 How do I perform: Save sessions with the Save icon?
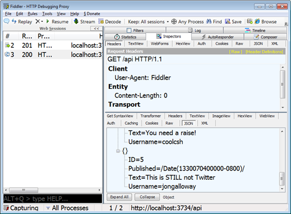pyautogui.click(x=228, y=21)
